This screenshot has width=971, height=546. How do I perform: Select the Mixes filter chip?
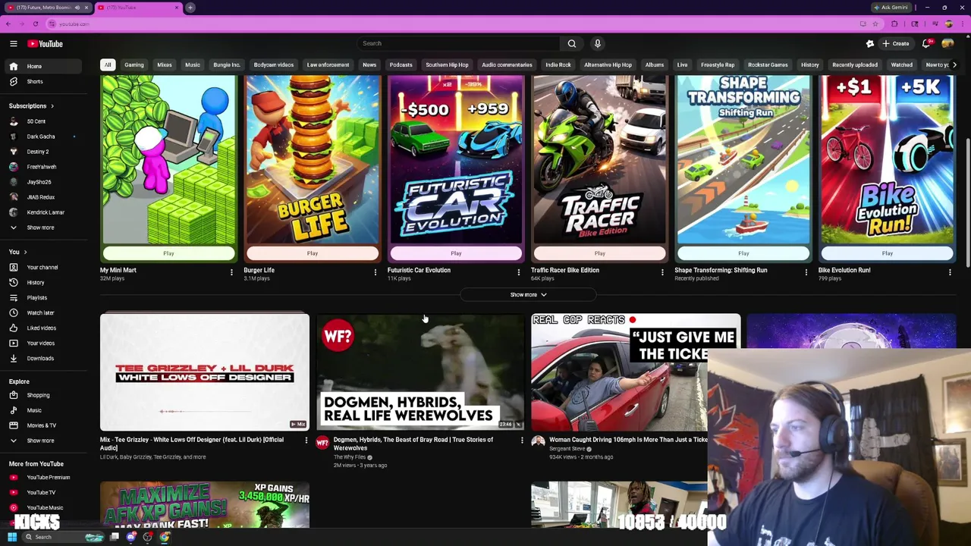point(165,64)
